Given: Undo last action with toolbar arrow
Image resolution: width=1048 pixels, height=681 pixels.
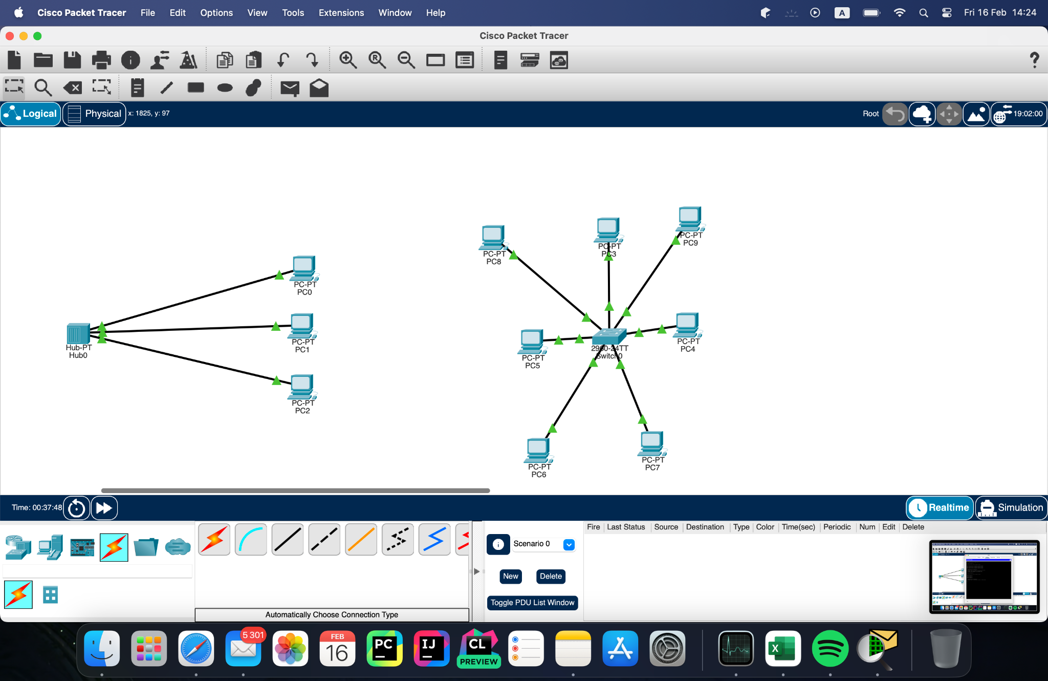Looking at the screenshot, I should pos(282,60).
